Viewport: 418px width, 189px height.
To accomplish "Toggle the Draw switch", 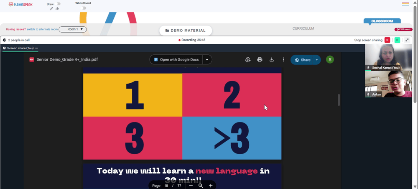I will (x=58, y=4).
